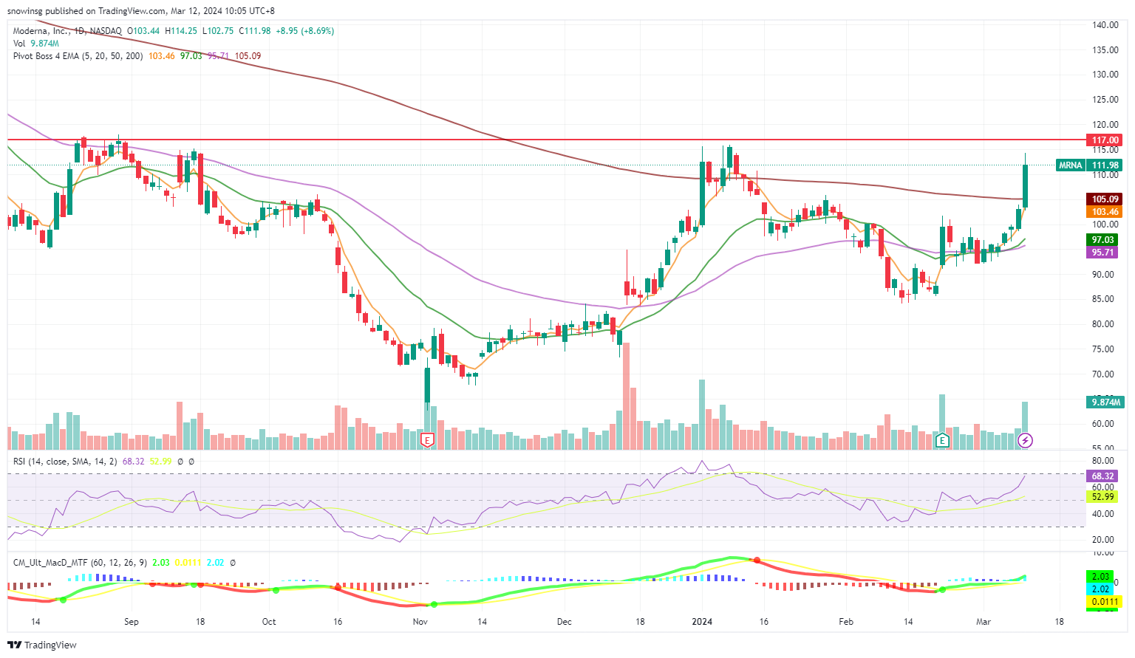Image resolution: width=1135 pixels, height=658 pixels.
Task: Click the green 97.03 price-axis label
Action: (x=1103, y=240)
